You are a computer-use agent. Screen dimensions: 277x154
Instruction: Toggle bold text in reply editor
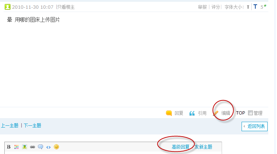tap(9, 147)
